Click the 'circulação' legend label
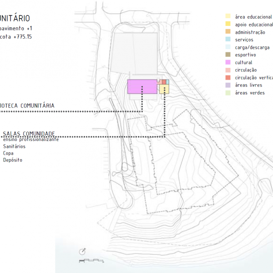This screenshot has height=273, width=273. (246, 70)
